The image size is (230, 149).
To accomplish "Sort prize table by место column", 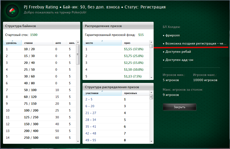I will coord(102,43).
